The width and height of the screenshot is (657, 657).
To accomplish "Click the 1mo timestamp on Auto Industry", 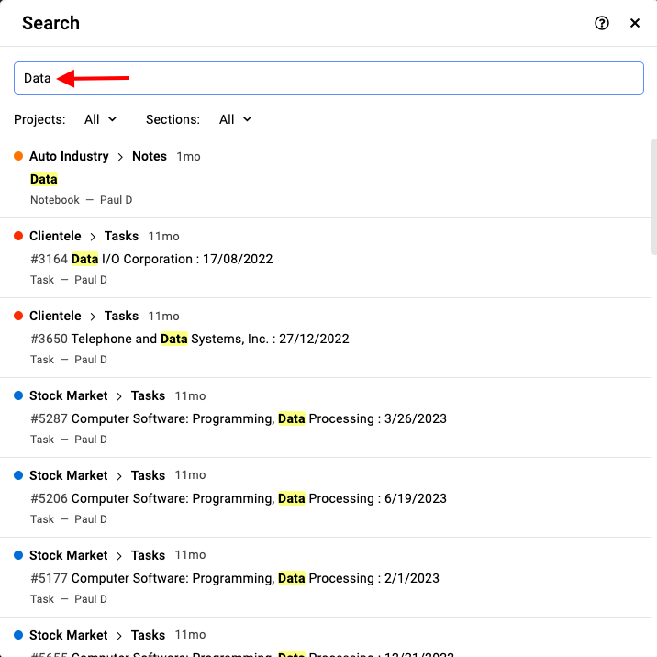I will 188,157.
